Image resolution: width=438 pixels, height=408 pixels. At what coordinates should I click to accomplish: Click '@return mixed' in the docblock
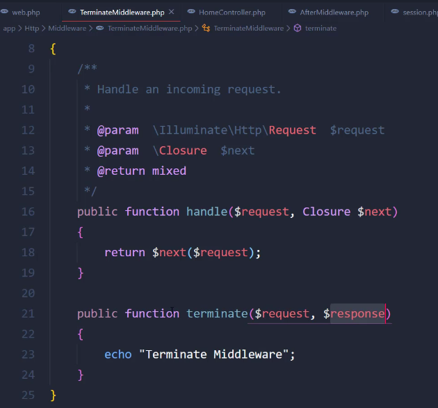point(142,171)
